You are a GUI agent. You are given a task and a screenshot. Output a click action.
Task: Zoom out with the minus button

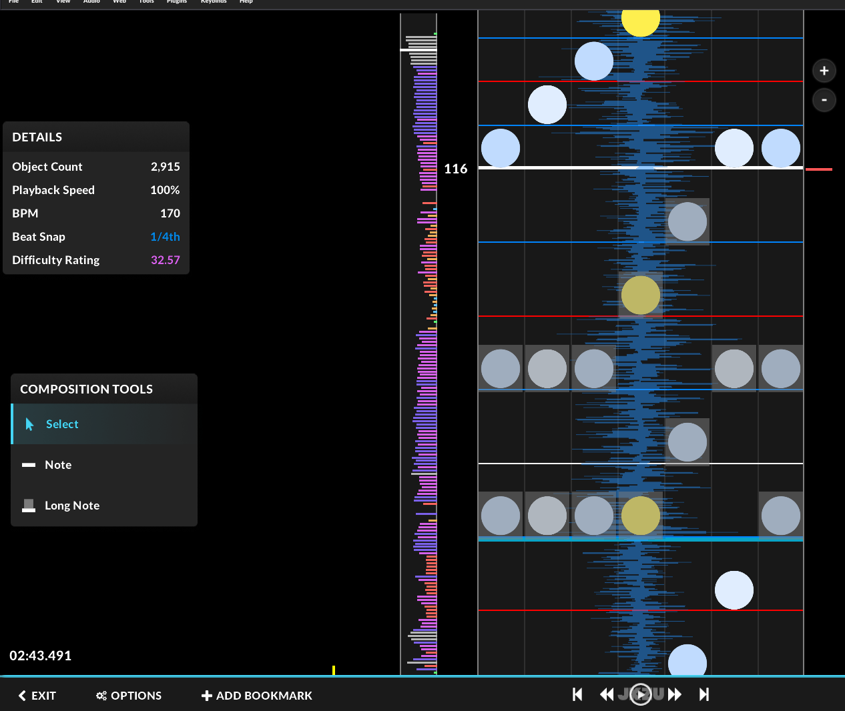click(x=824, y=100)
